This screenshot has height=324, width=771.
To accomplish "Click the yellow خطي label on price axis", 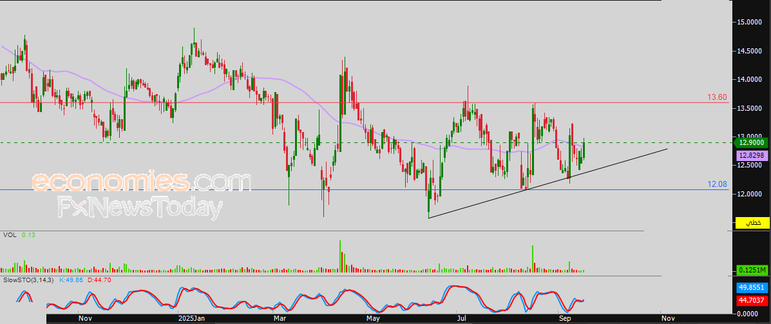I will 752,223.
